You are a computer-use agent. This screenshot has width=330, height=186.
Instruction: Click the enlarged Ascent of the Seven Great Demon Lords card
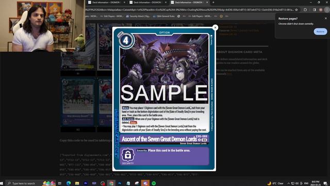[x=164, y=99]
